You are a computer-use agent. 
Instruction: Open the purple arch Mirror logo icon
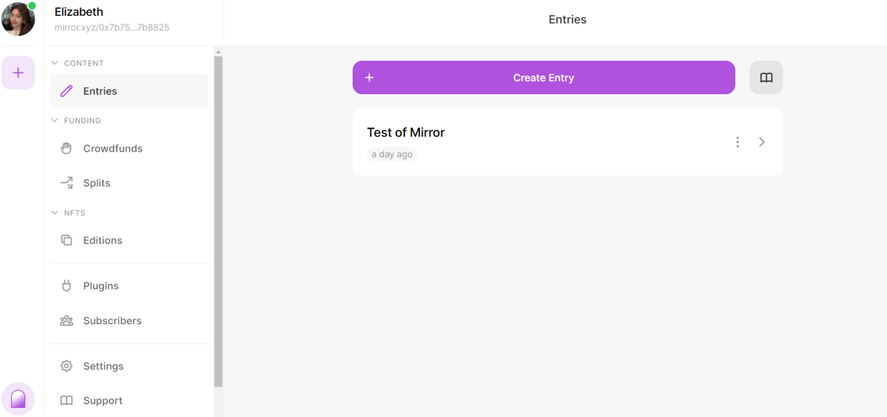18,399
